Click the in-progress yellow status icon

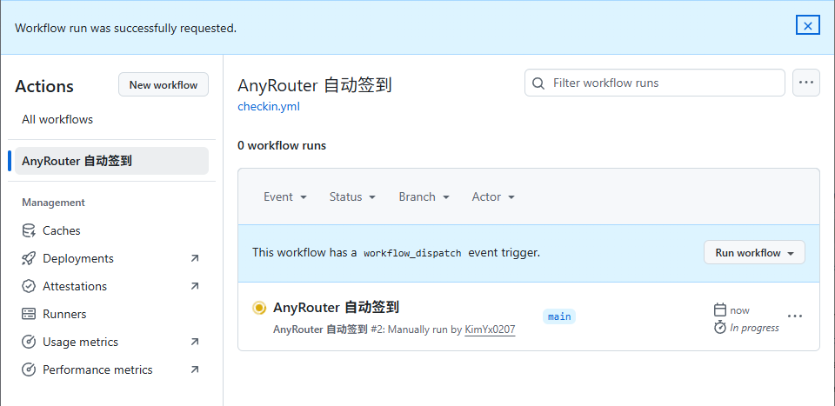coord(259,308)
